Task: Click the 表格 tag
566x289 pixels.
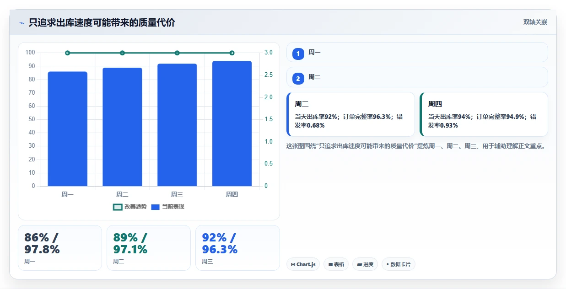Action: (336, 264)
